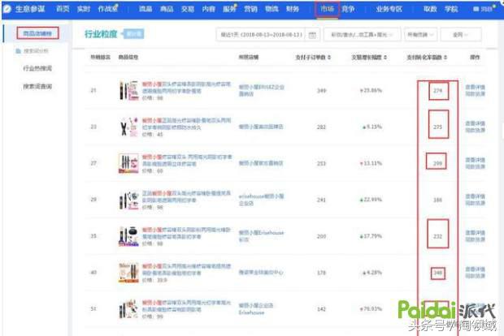Viewport: 504px width, 336px height.
Task: Select the 市场 navigation tab
Action: pos(328,9)
